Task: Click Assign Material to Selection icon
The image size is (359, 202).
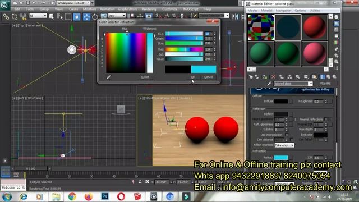Action: [x=265, y=77]
